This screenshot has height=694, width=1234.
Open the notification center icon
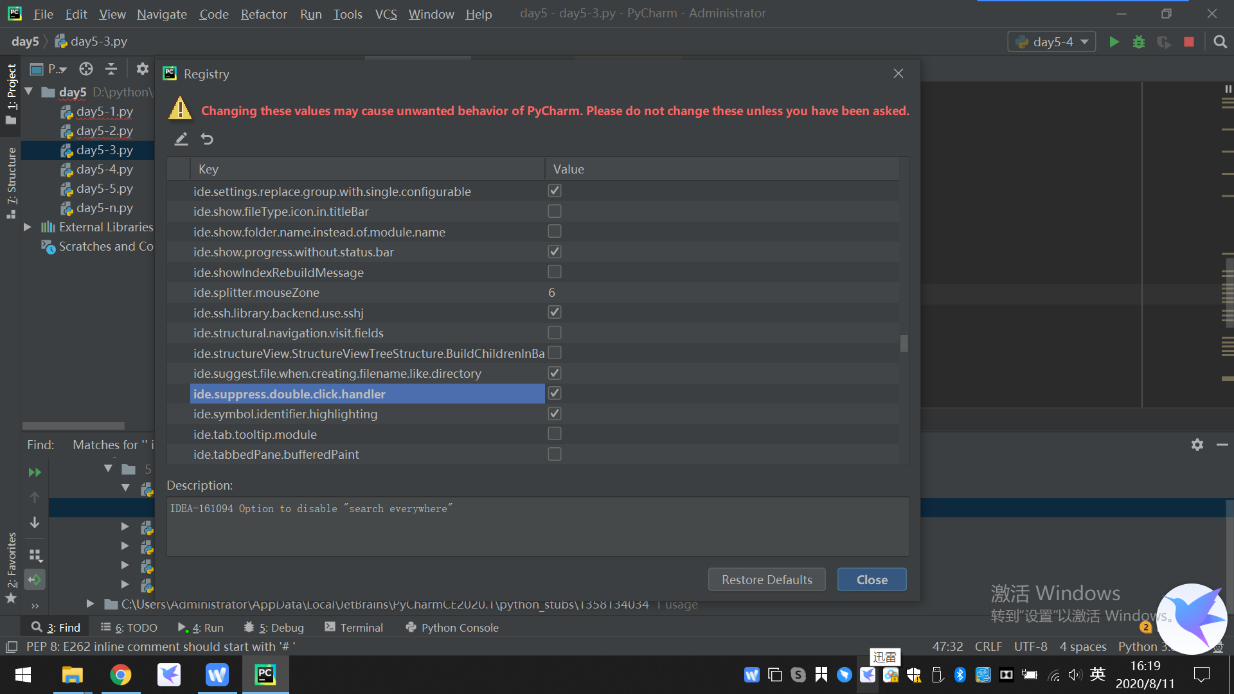(1201, 675)
